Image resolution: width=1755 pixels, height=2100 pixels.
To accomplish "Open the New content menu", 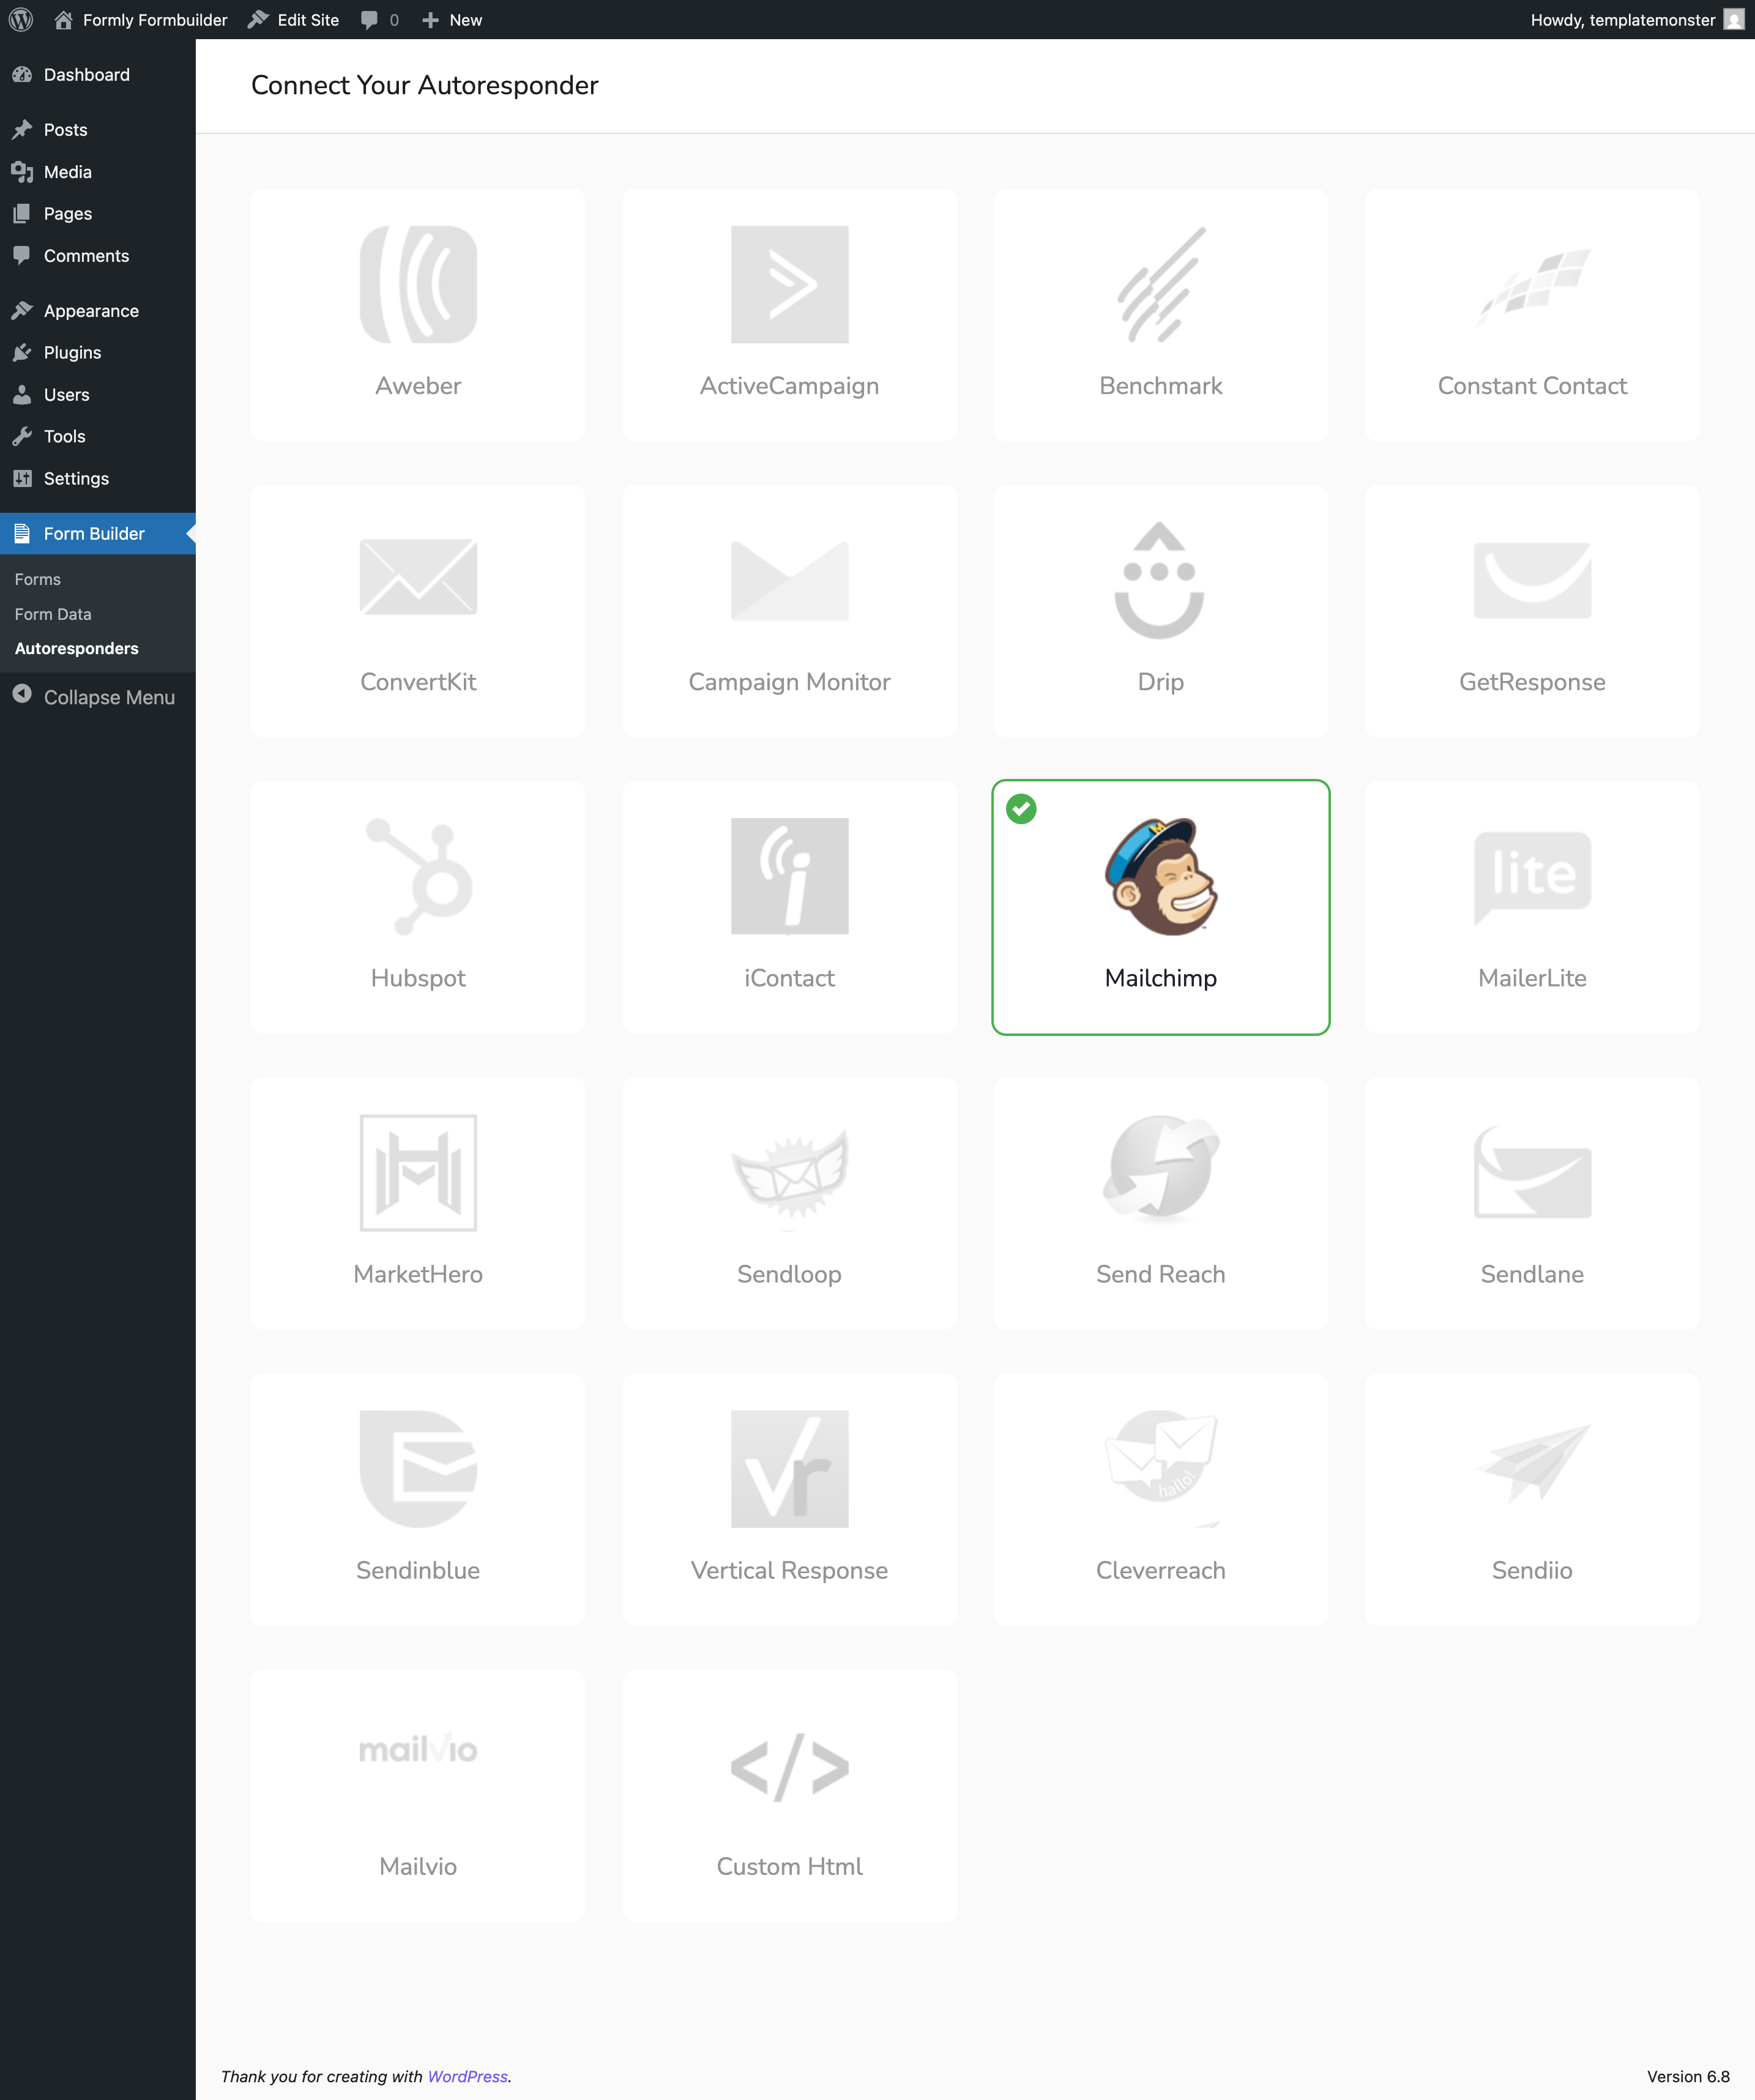I will pyautogui.click(x=452, y=19).
